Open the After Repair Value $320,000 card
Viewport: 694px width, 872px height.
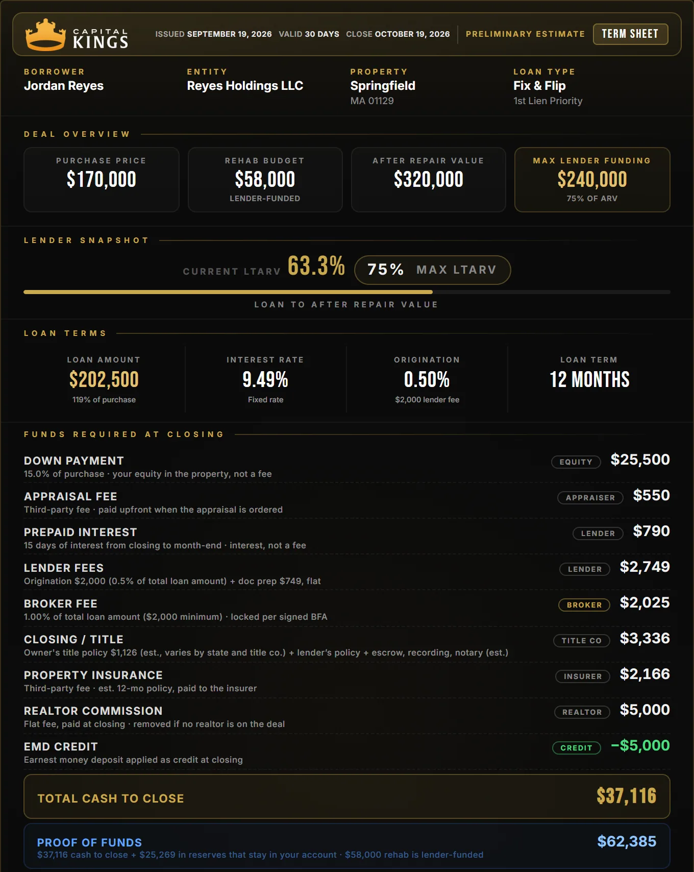(429, 180)
